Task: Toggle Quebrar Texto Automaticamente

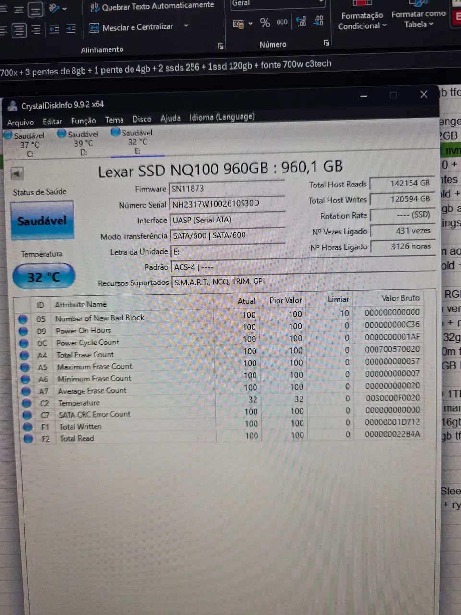Action: coord(152,6)
